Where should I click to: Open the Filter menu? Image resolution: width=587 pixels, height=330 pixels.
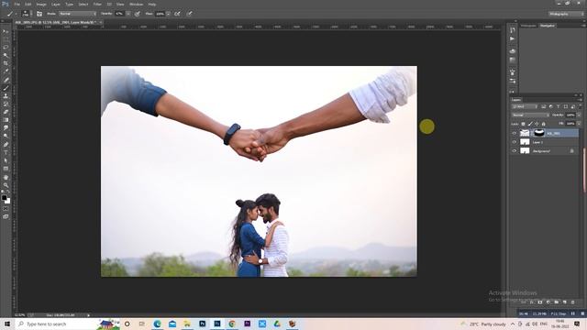coord(97,4)
